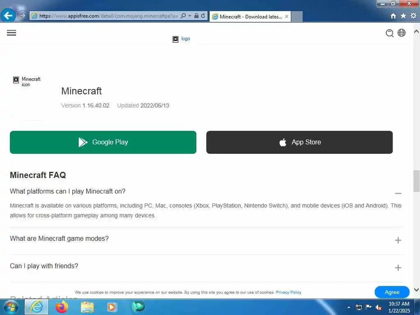Click the muted volume tray icon
This screenshot has width=420, height=315.
point(379,307)
